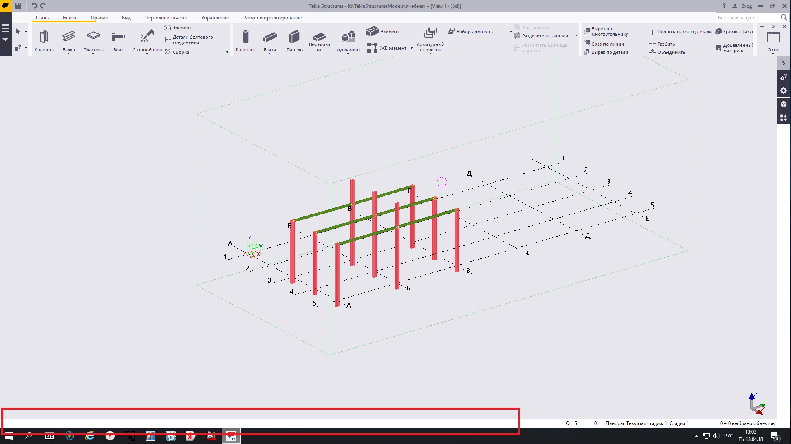This screenshot has height=444, width=791.
Task: Open the side pane cube components icon
Action: (x=784, y=104)
